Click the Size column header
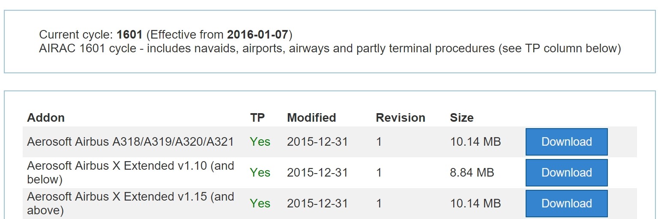661x219 pixels. point(462,118)
